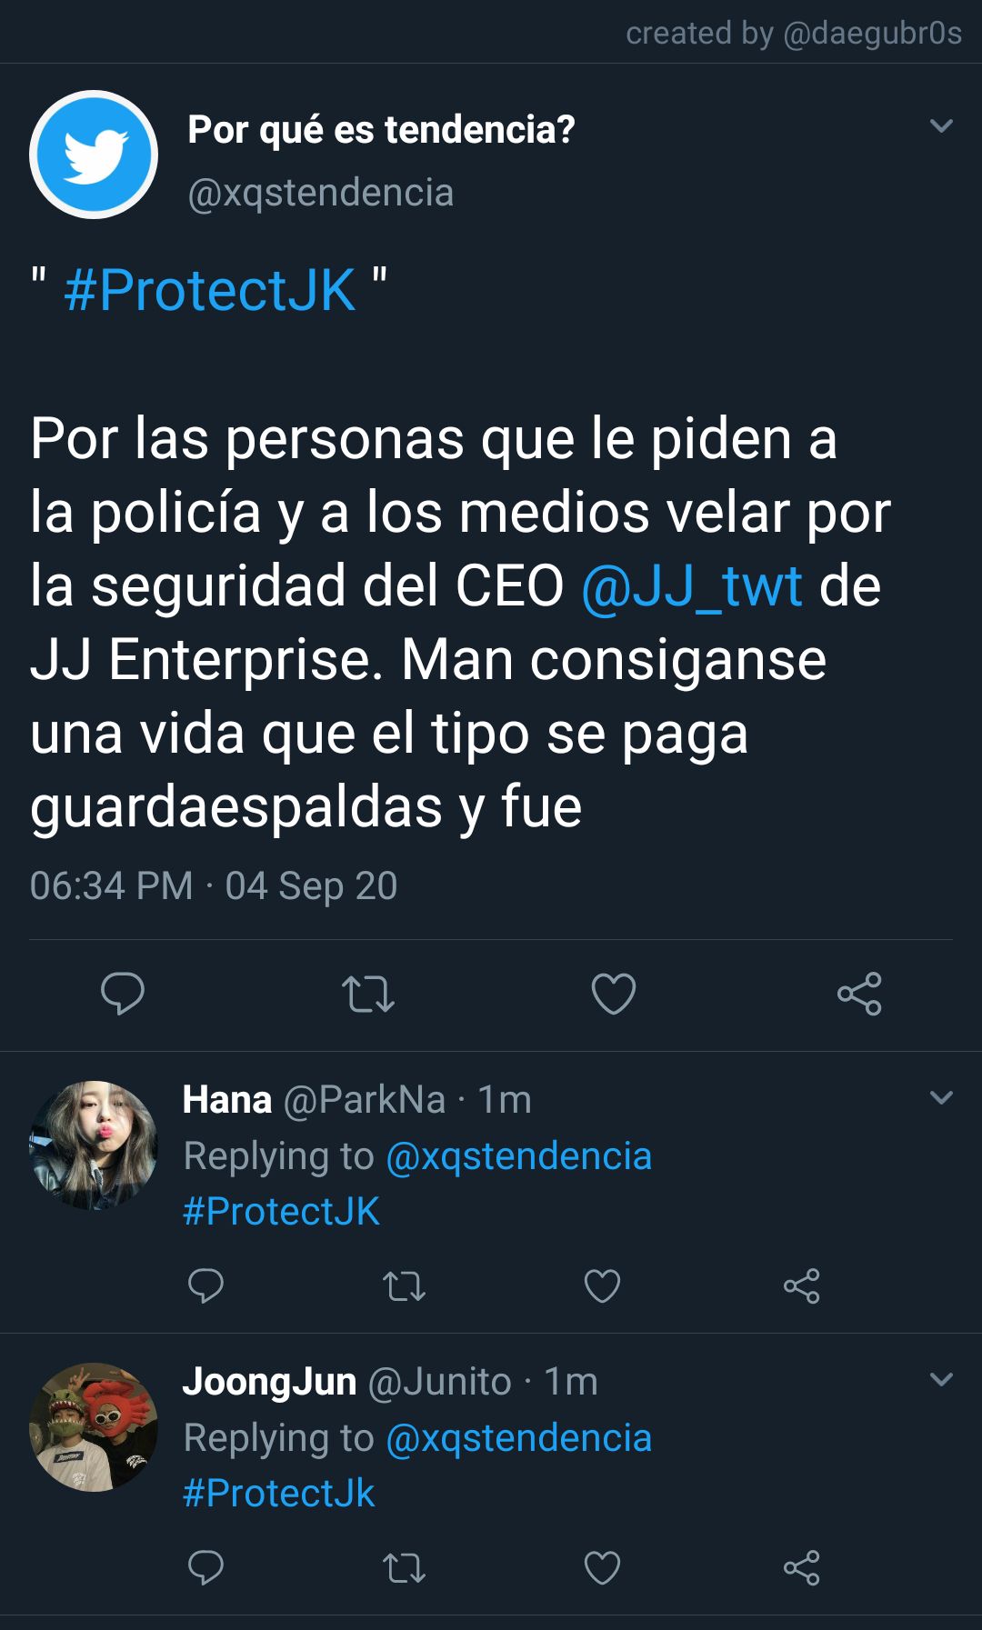Share JoongJun's reply tweet

802,1568
